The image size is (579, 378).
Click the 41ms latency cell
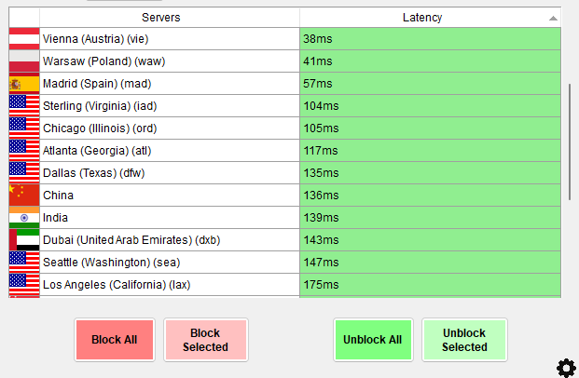click(x=430, y=61)
